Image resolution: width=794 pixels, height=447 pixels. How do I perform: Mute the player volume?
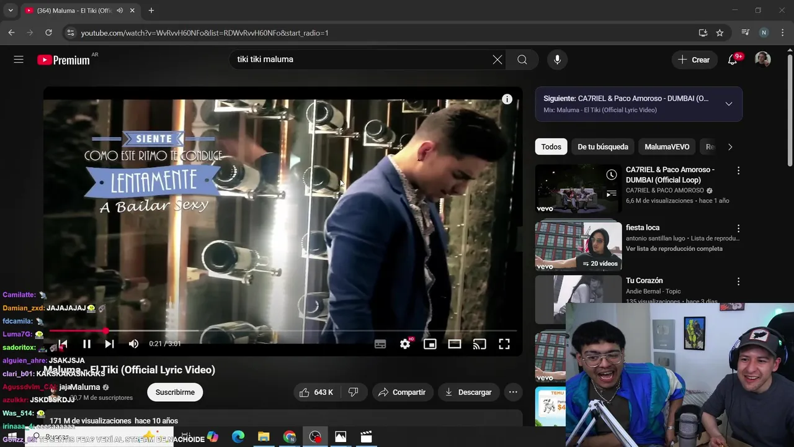coord(133,344)
